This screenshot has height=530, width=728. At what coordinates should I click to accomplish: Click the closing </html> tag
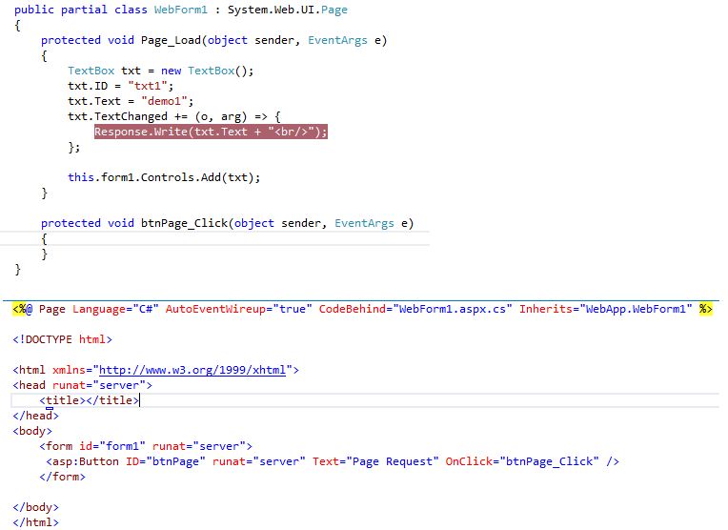pyautogui.click(x=36, y=522)
